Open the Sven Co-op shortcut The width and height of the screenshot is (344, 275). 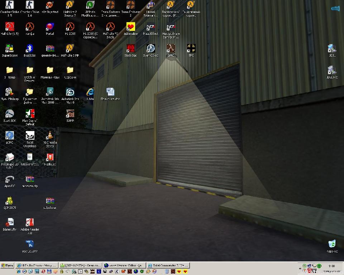(x=151, y=50)
